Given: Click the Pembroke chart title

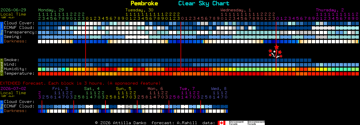Looking at the screenshot, I should pos(144,3).
